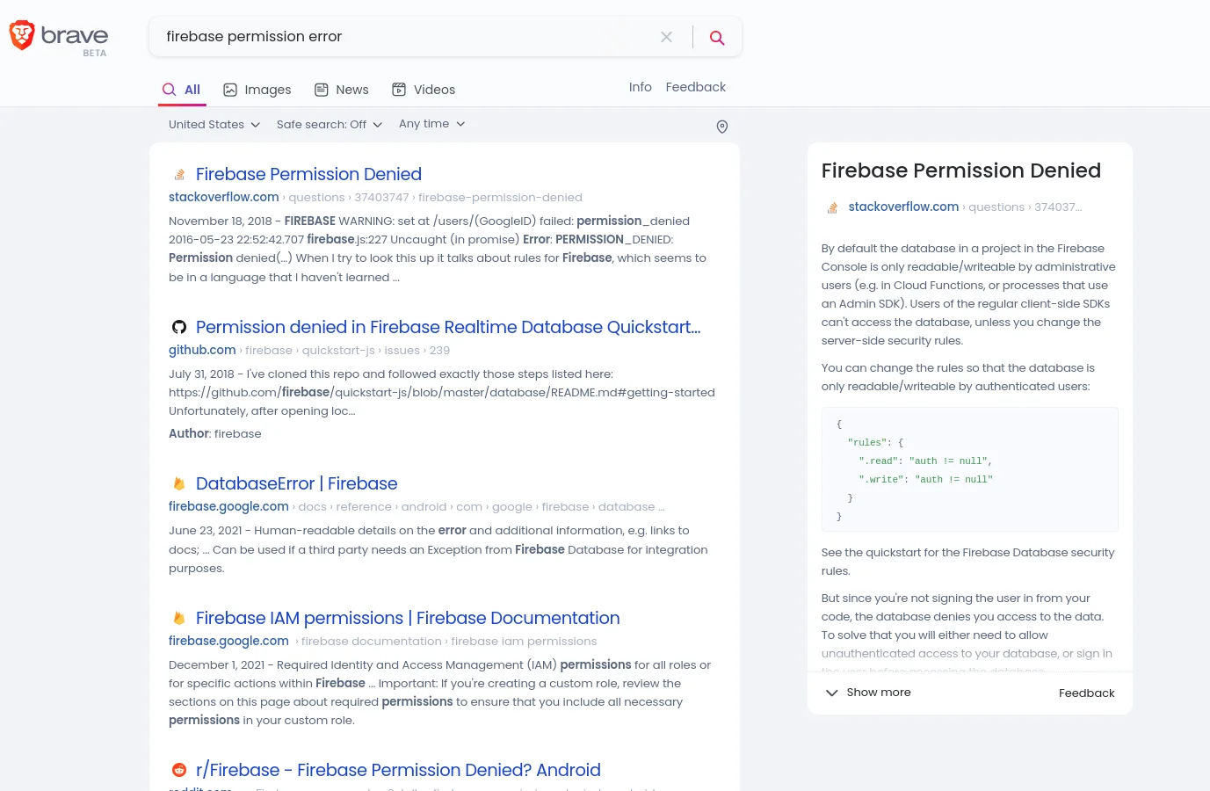Click the Stack Overflow favicon in the info panel
Screen dimensions: 1210x791
832,207
